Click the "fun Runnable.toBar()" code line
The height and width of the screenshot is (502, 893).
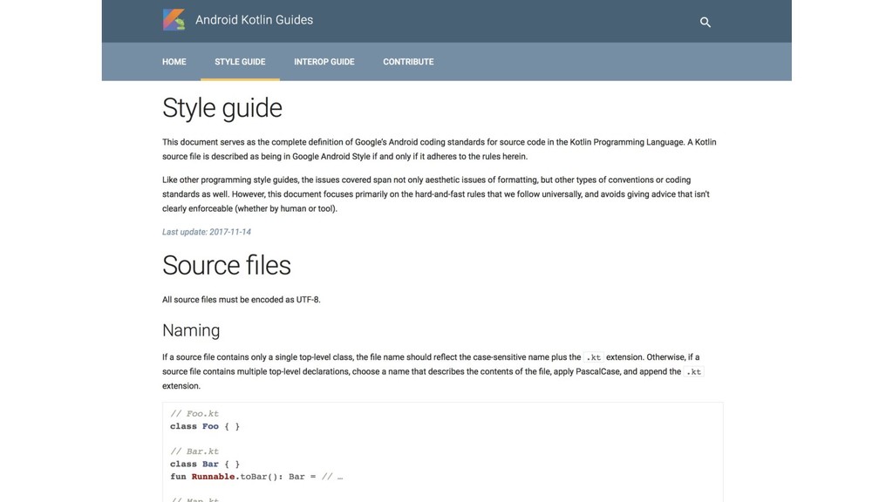click(256, 477)
